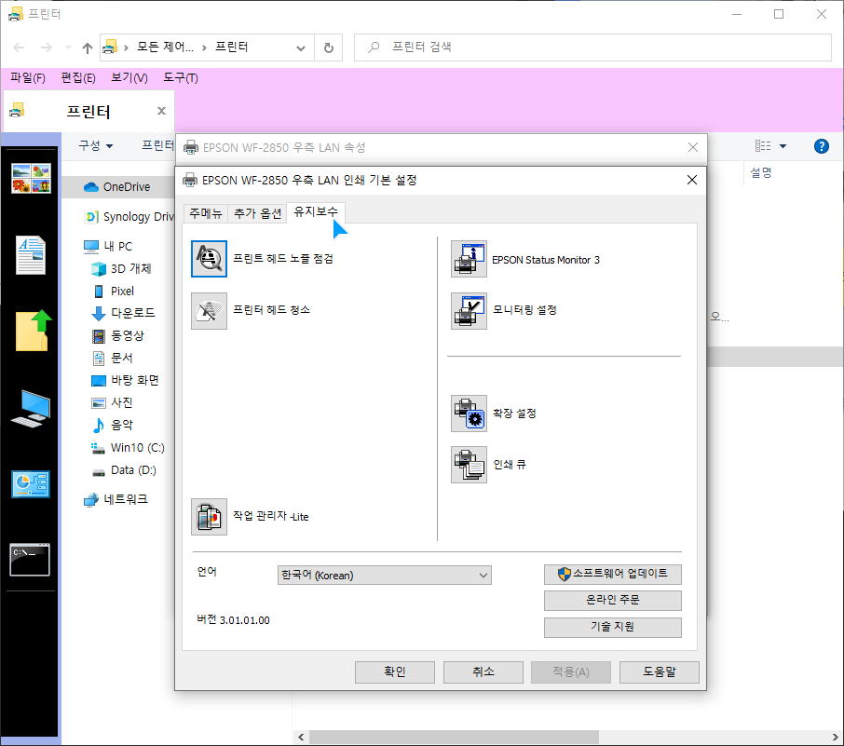This screenshot has height=746, width=844.
Task: Open the 편집(E) menu
Action: point(78,78)
